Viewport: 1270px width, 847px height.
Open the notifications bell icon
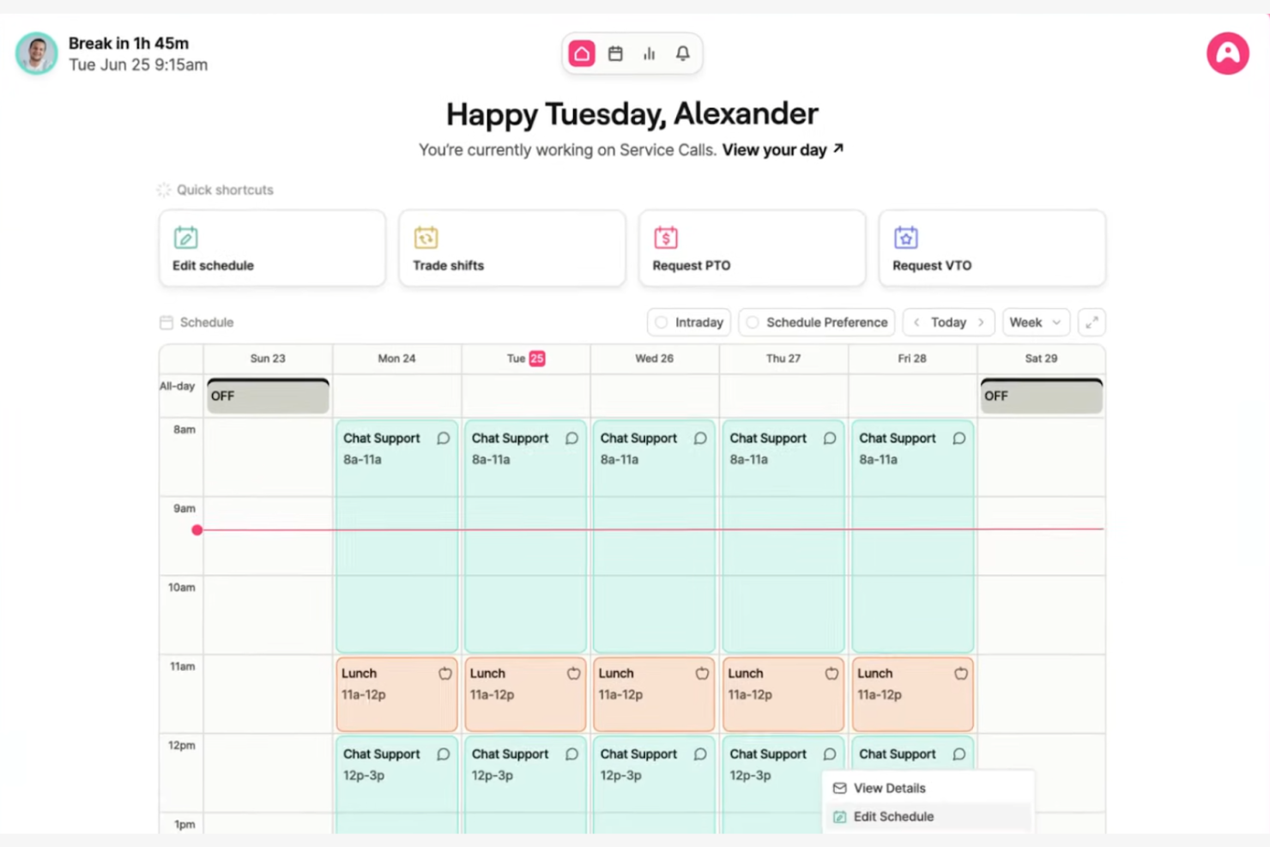682,53
